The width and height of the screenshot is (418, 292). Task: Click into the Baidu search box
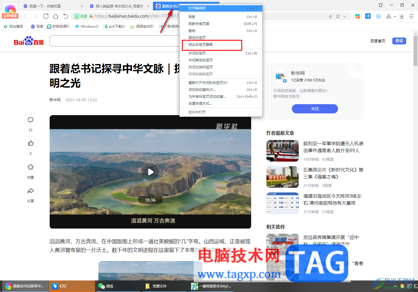115,41
